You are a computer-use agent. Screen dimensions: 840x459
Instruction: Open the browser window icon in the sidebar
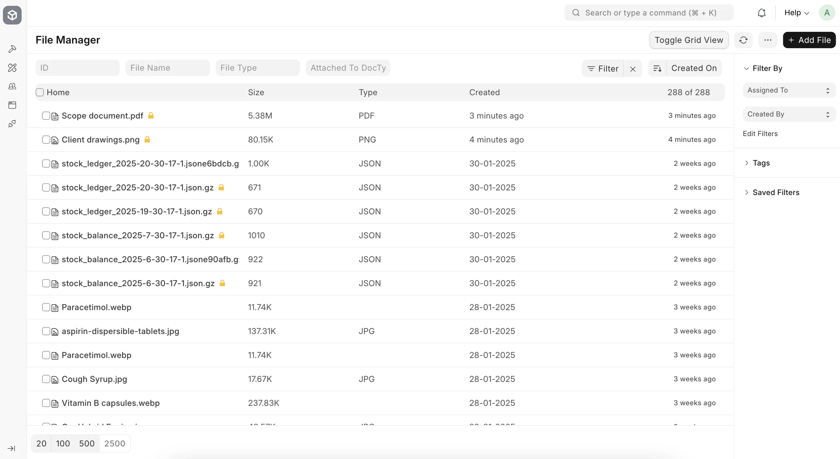[x=12, y=105]
